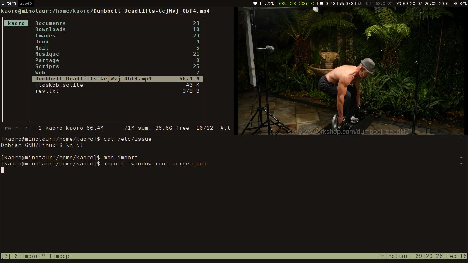Click the heart CPU usage icon
Screen dimensions: 468x263
[x=255, y=3]
